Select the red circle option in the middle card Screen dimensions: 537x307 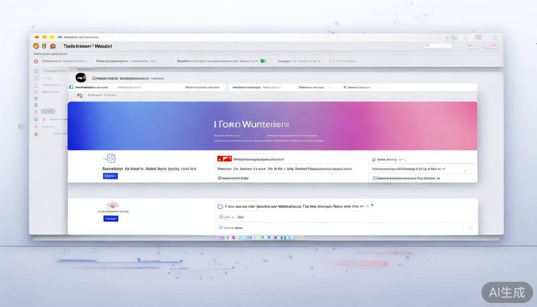220,178
